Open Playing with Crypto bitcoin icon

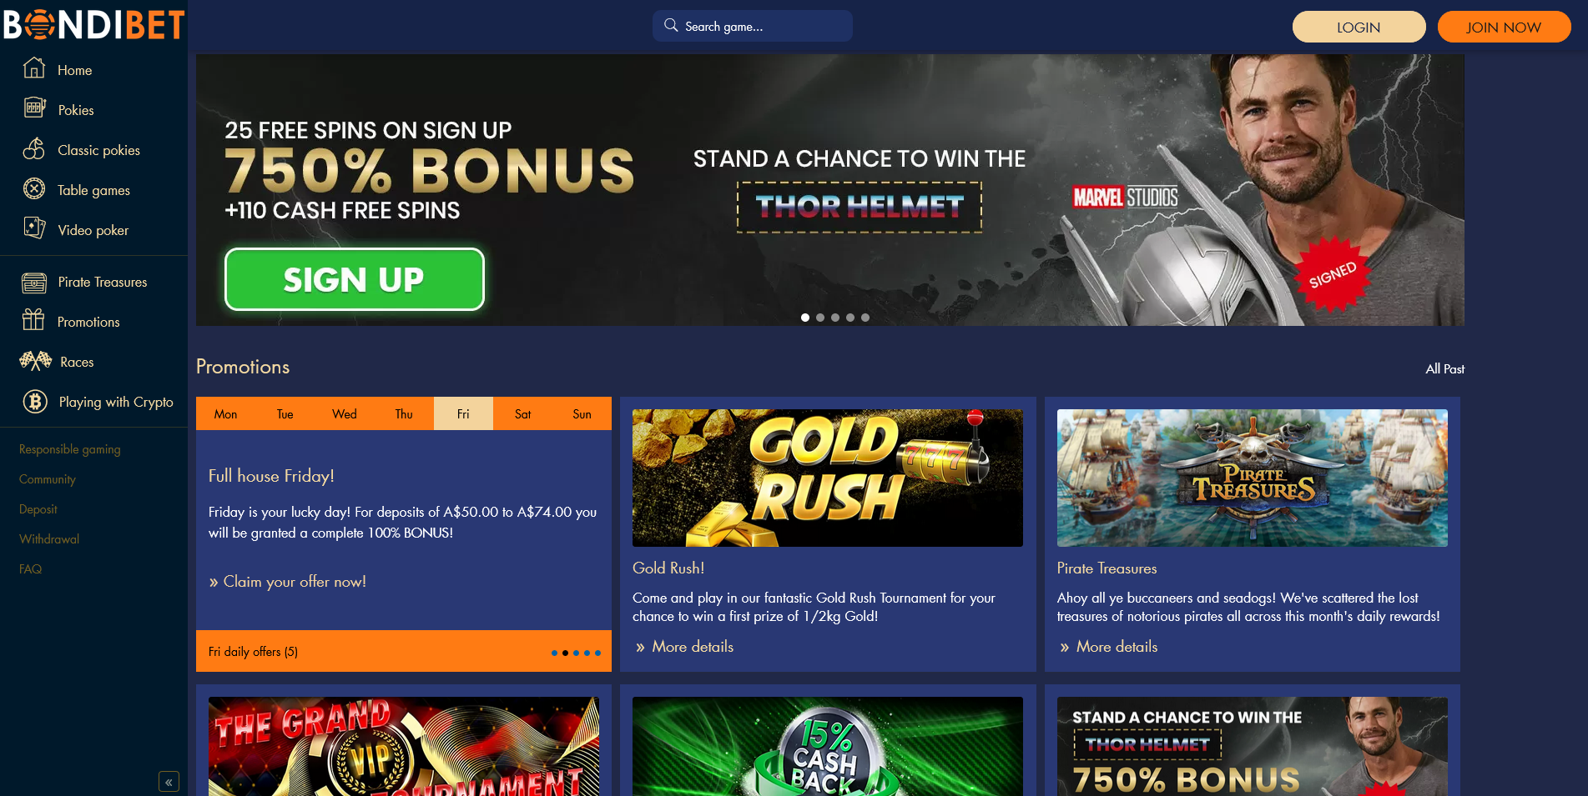tap(35, 402)
